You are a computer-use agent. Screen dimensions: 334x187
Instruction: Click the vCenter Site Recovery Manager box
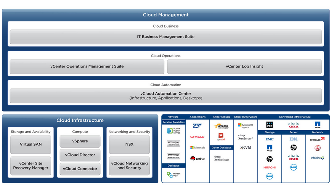[x=31, y=166]
